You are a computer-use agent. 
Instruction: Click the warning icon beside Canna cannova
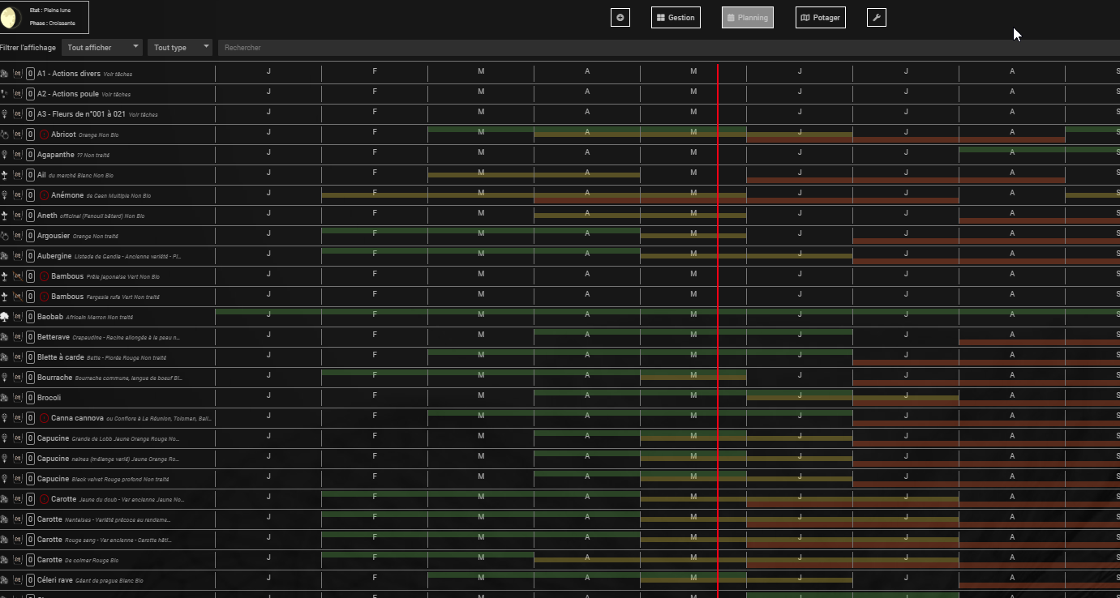(44, 418)
